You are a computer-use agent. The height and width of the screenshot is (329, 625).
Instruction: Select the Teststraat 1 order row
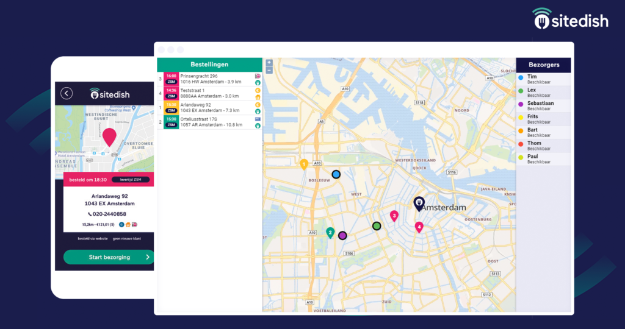point(210,93)
